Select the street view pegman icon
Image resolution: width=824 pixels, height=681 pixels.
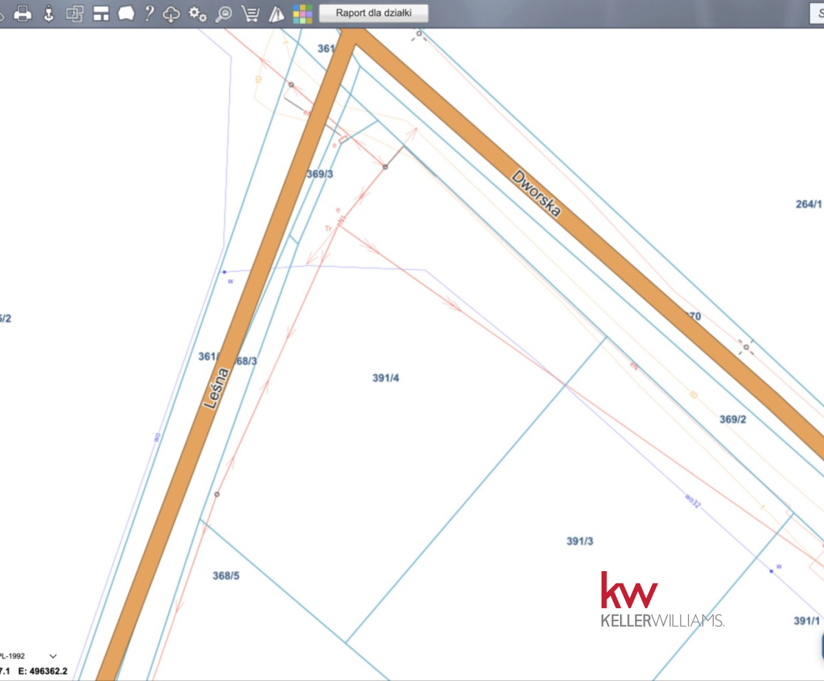click(x=49, y=13)
